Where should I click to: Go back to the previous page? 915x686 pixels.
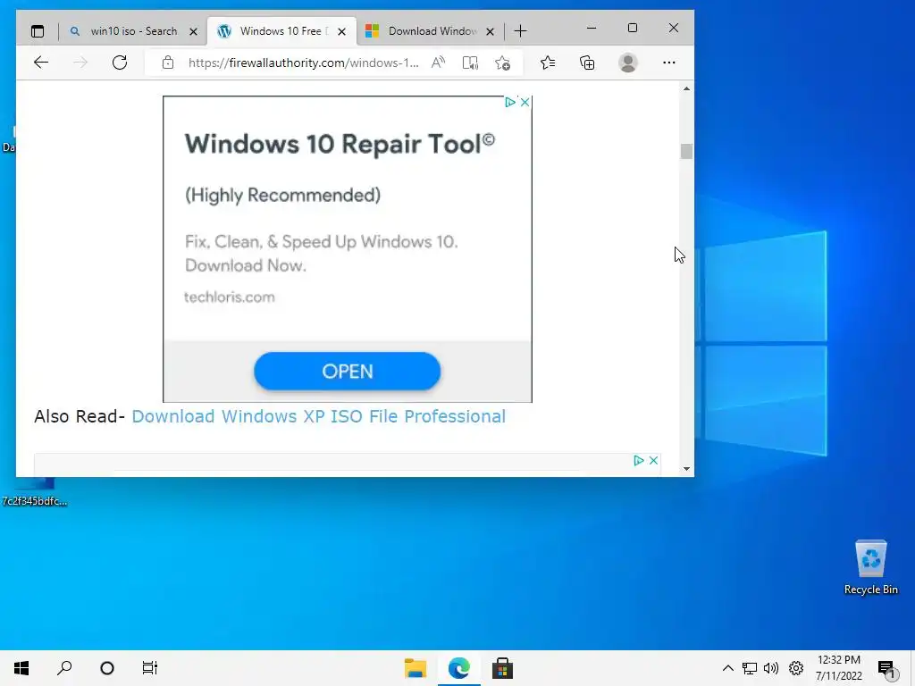[41, 63]
